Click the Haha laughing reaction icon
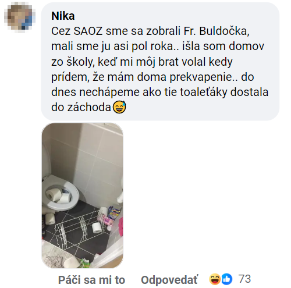 tap(215, 279)
